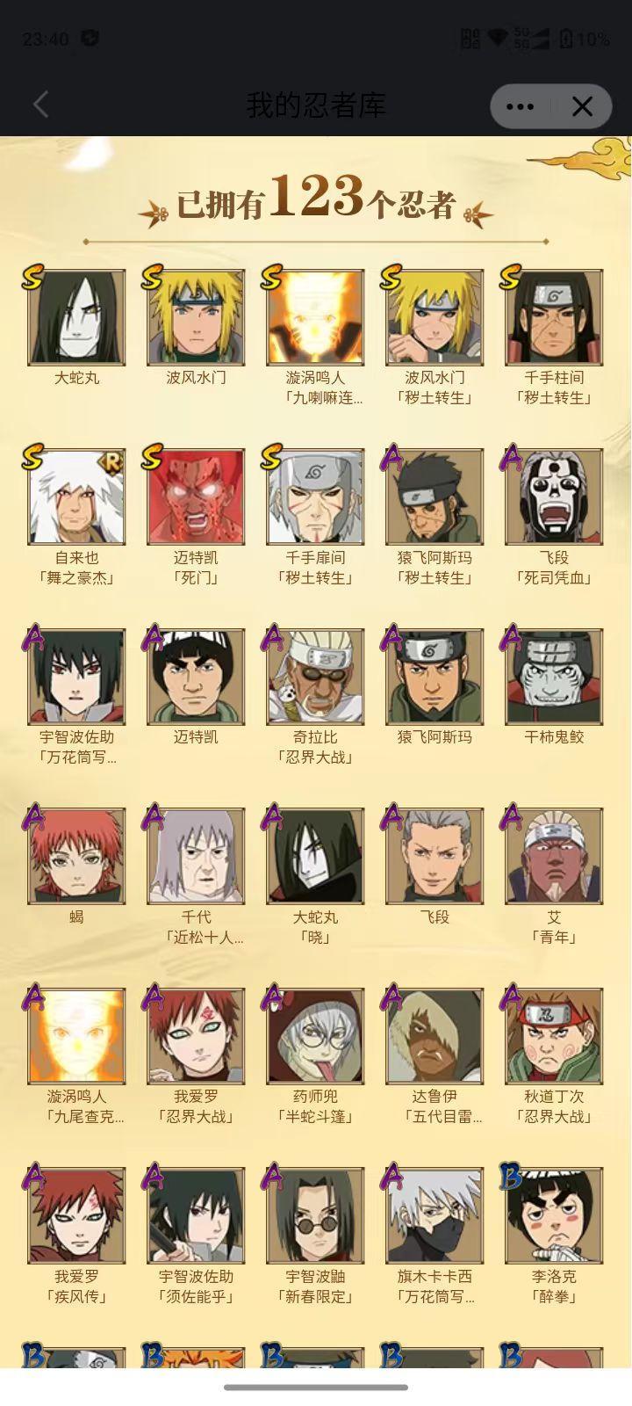Open 宇智波鼬「新春限定」 portrait
The height and width of the screenshot is (1406, 632).
point(315,1216)
